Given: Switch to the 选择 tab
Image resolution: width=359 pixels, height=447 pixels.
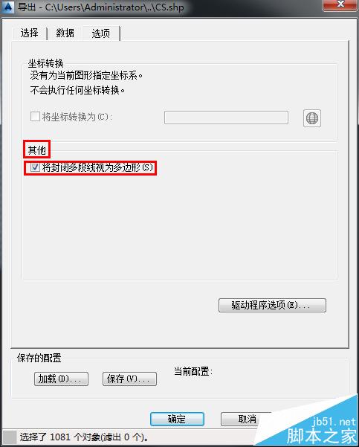Looking at the screenshot, I should click(x=29, y=33).
